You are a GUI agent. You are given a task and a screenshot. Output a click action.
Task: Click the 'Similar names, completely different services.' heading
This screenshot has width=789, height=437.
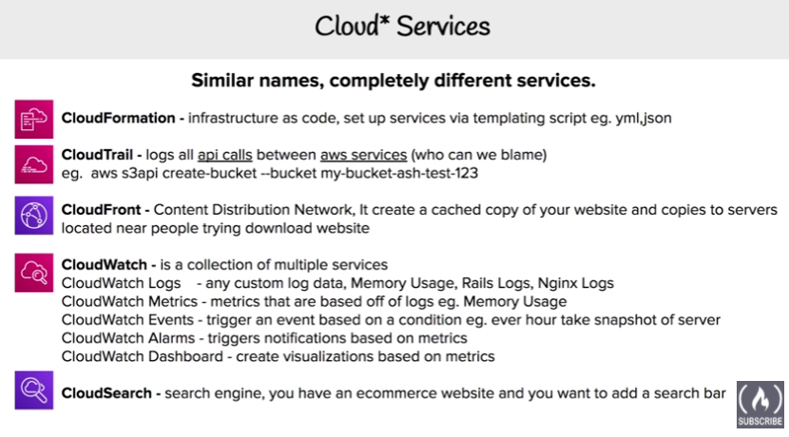coord(394,81)
